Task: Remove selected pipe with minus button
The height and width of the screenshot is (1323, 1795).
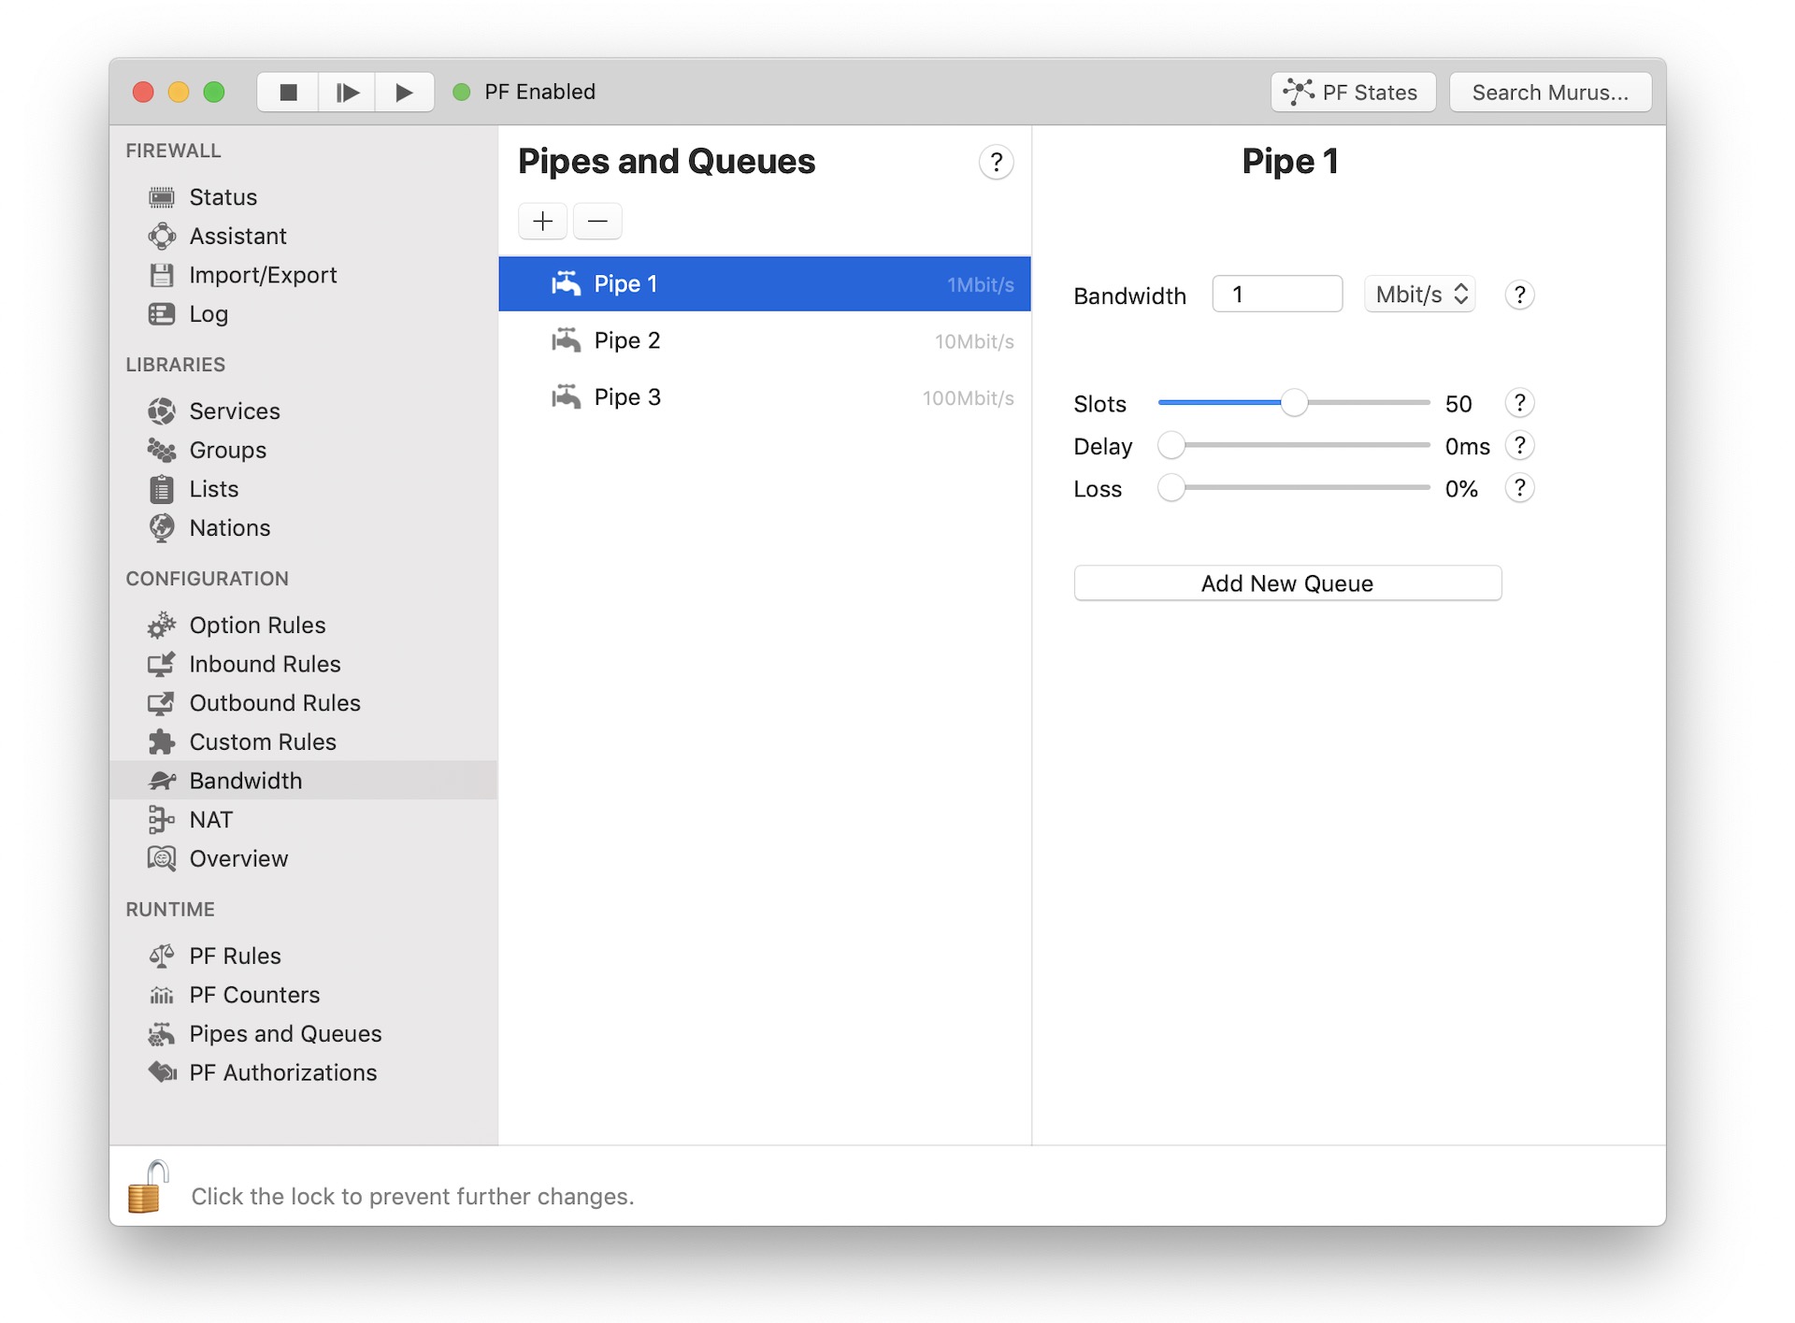Action: (x=597, y=222)
